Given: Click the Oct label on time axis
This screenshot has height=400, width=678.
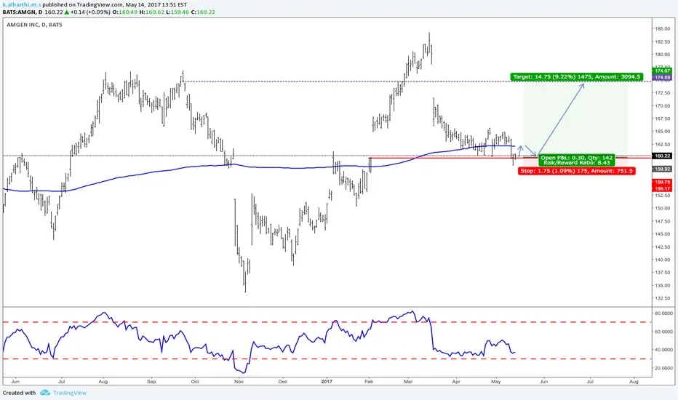Looking at the screenshot, I should [195, 381].
